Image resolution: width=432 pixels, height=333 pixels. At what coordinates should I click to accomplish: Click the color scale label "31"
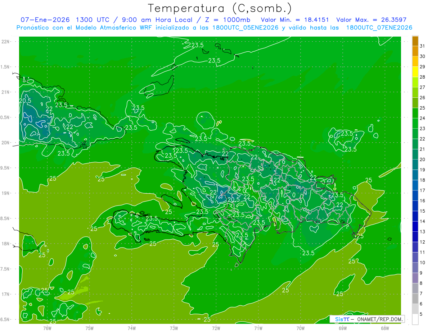click(x=423, y=46)
